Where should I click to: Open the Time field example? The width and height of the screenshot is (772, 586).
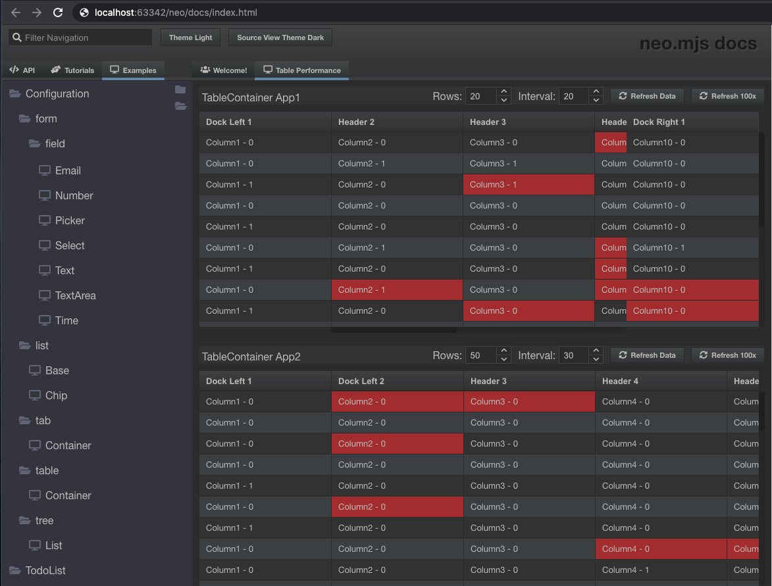pos(59,320)
